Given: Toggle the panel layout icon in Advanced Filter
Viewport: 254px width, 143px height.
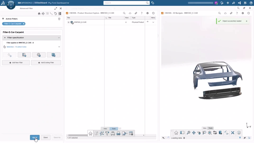Looking at the screenshot, I should 60,14.
